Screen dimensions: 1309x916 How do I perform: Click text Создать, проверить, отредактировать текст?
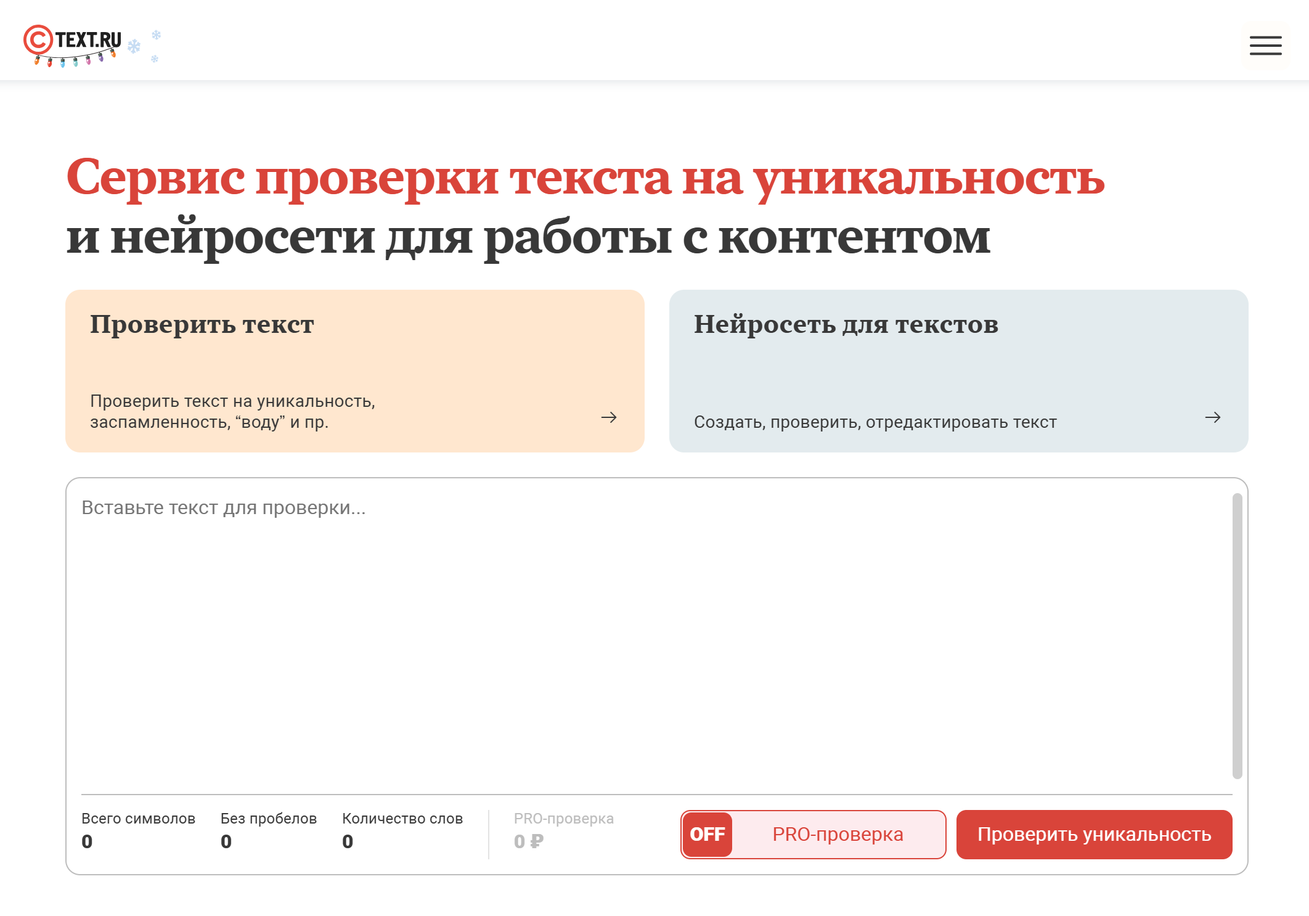(x=875, y=422)
